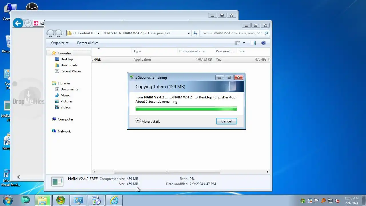Image resolution: width=366 pixels, height=206 pixels.
Task: Click the Change your view icon
Action: click(238, 43)
